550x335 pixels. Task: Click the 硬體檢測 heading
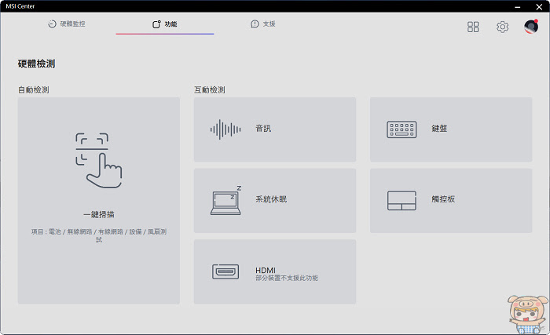(x=36, y=64)
